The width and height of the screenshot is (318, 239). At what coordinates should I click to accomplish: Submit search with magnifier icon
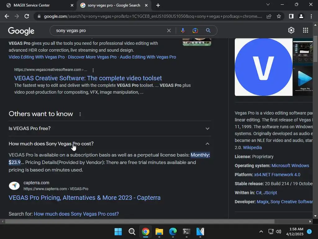click(x=208, y=30)
